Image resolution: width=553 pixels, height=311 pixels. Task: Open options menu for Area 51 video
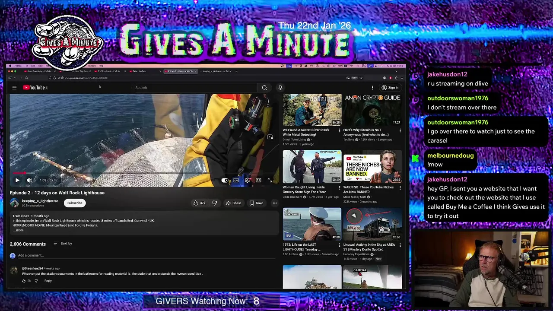400,245
